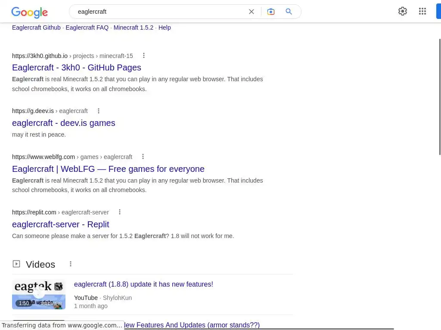
Task: Click the page vertical scrollbar
Action: tap(440, 97)
